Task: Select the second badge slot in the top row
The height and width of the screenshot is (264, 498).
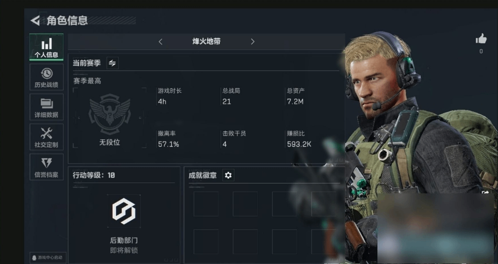Action: 245,204
